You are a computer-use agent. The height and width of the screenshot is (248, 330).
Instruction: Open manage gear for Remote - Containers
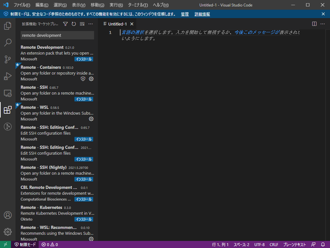click(x=91, y=79)
